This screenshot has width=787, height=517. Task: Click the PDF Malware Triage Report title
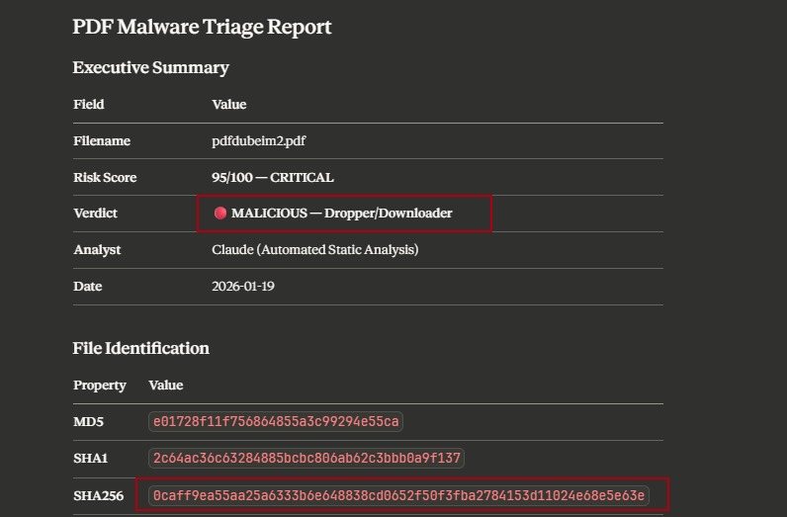pyautogui.click(x=202, y=27)
